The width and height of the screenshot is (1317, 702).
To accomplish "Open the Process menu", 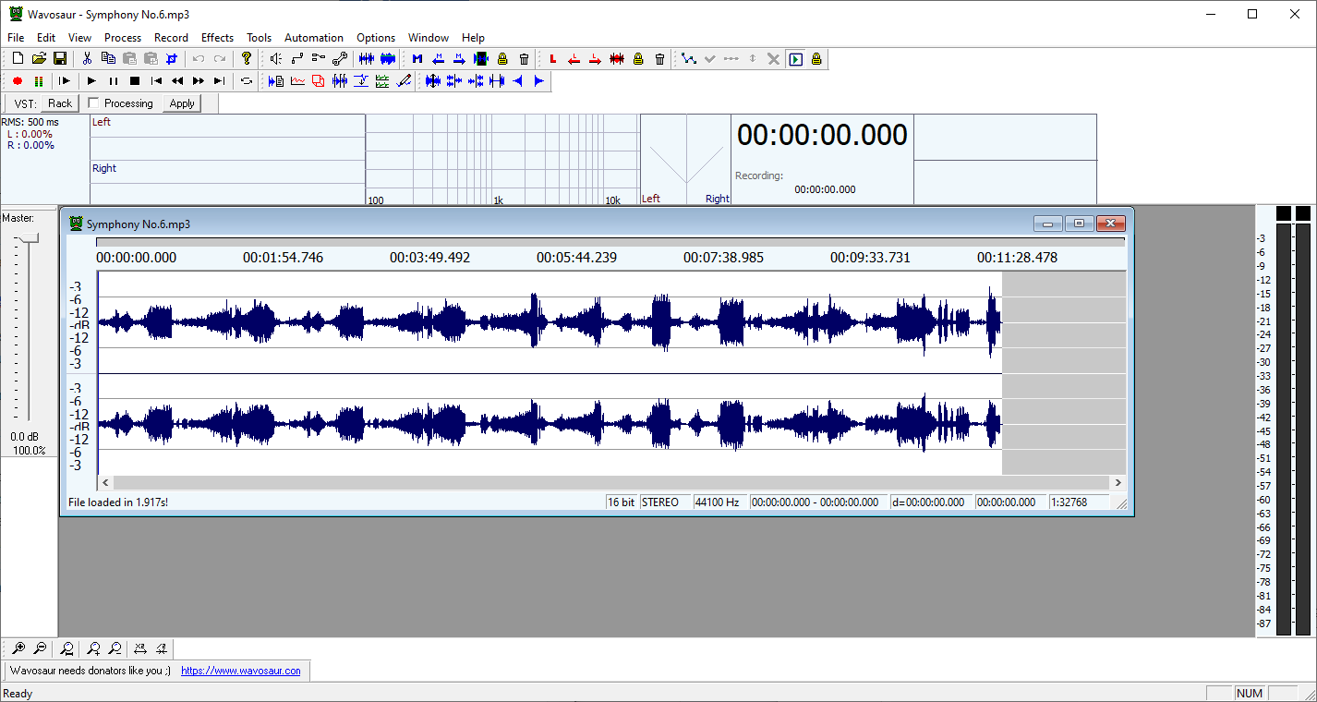I will click(x=123, y=38).
